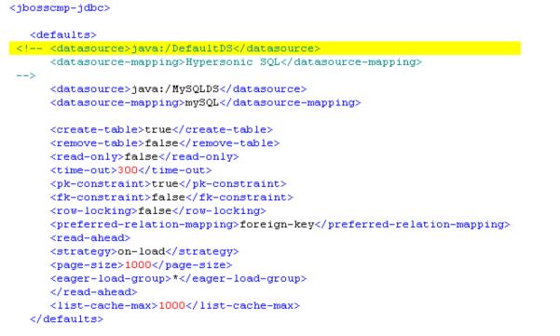The height and width of the screenshot is (336, 560).
Task: Click the page-size 1000 line
Action: click(142, 265)
